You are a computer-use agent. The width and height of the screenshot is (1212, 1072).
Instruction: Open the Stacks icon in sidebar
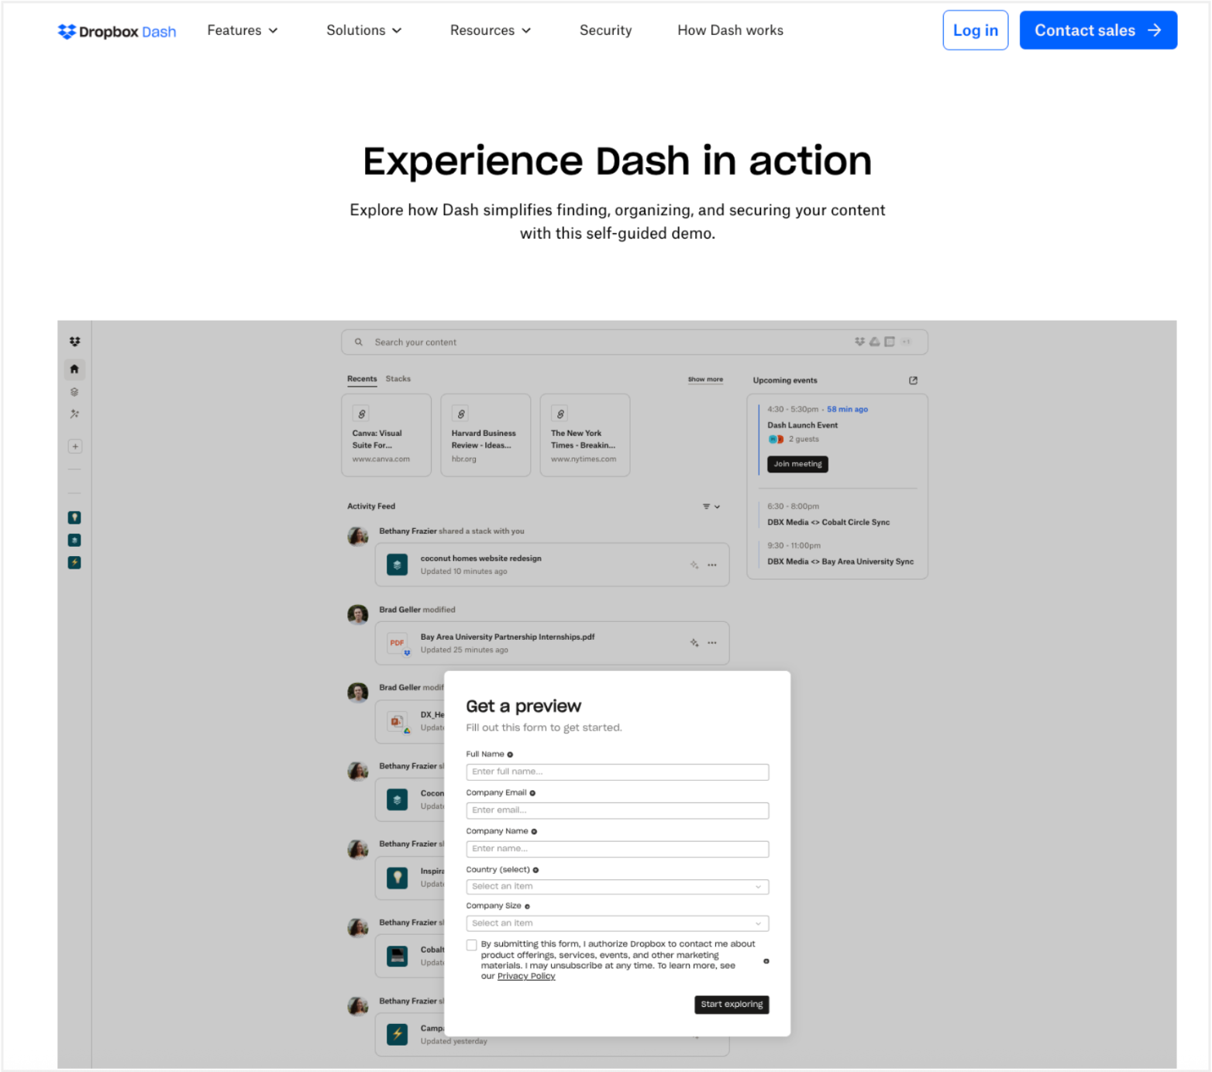coord(74,392)
